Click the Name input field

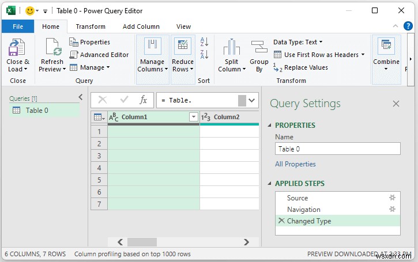(337, 149)
